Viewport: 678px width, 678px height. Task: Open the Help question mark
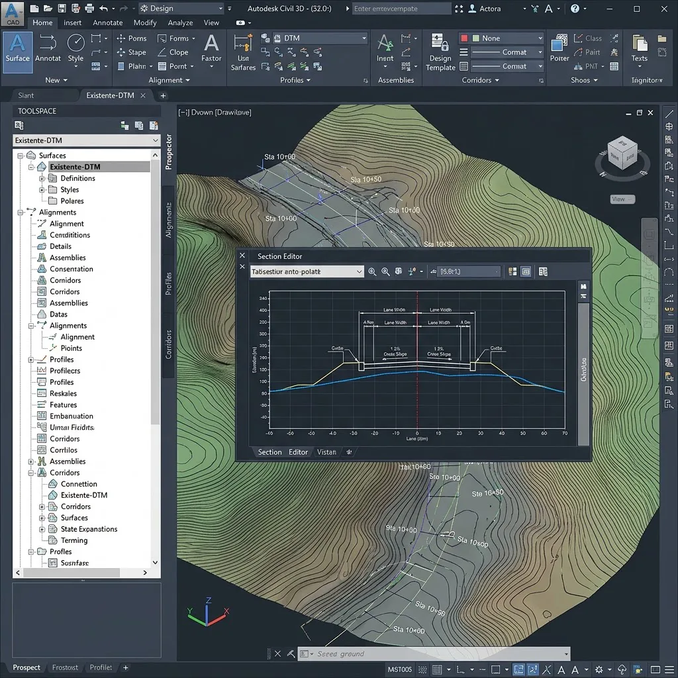pos(575,8)
